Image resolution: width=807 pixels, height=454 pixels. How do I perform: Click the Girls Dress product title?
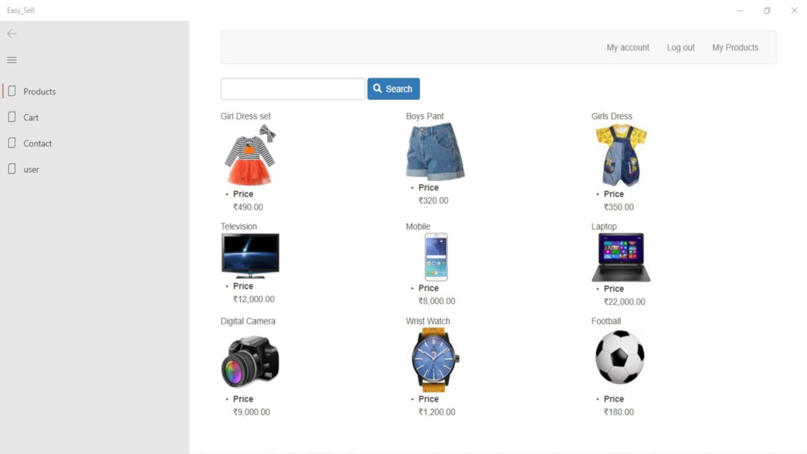pos(611,116)
